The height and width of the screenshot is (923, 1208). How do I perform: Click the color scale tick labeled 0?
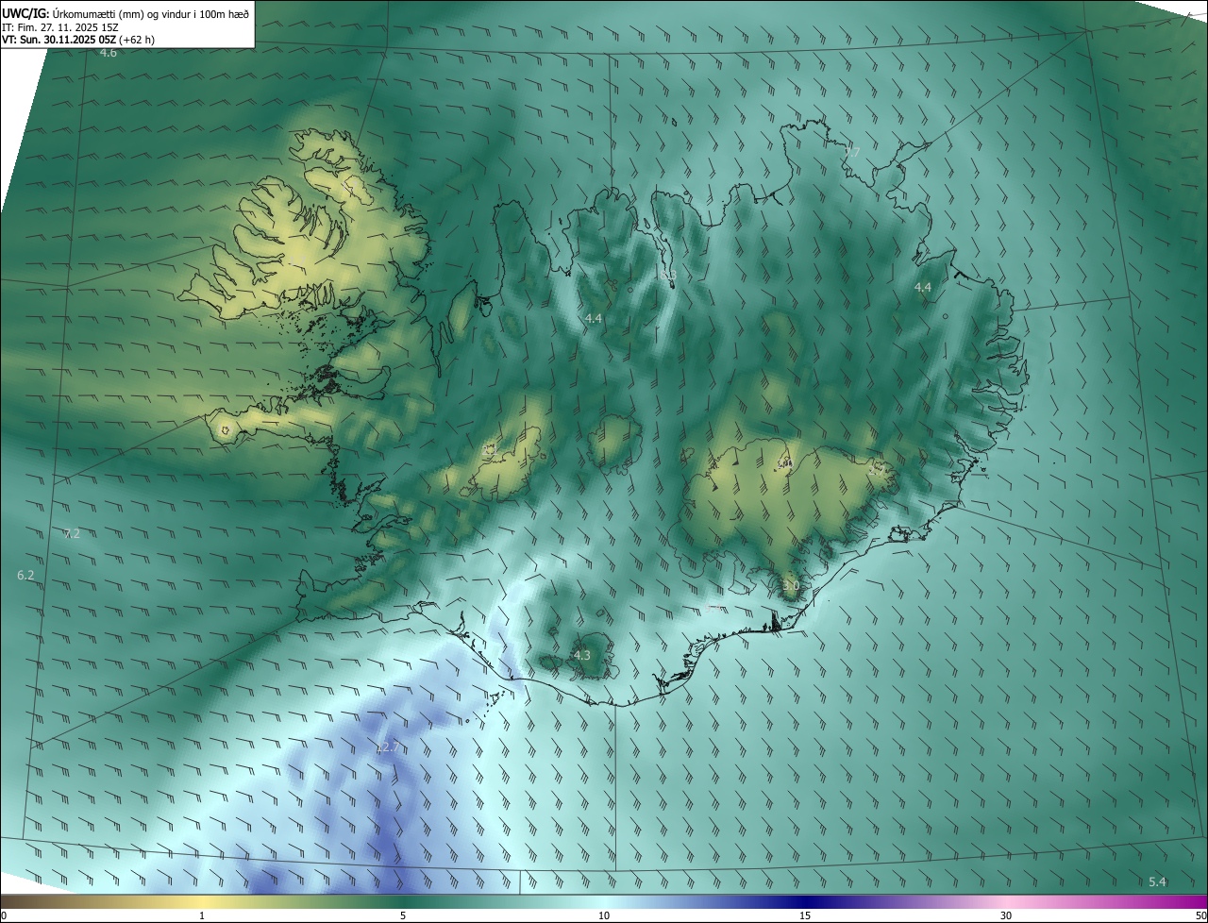tap(3, 915)
